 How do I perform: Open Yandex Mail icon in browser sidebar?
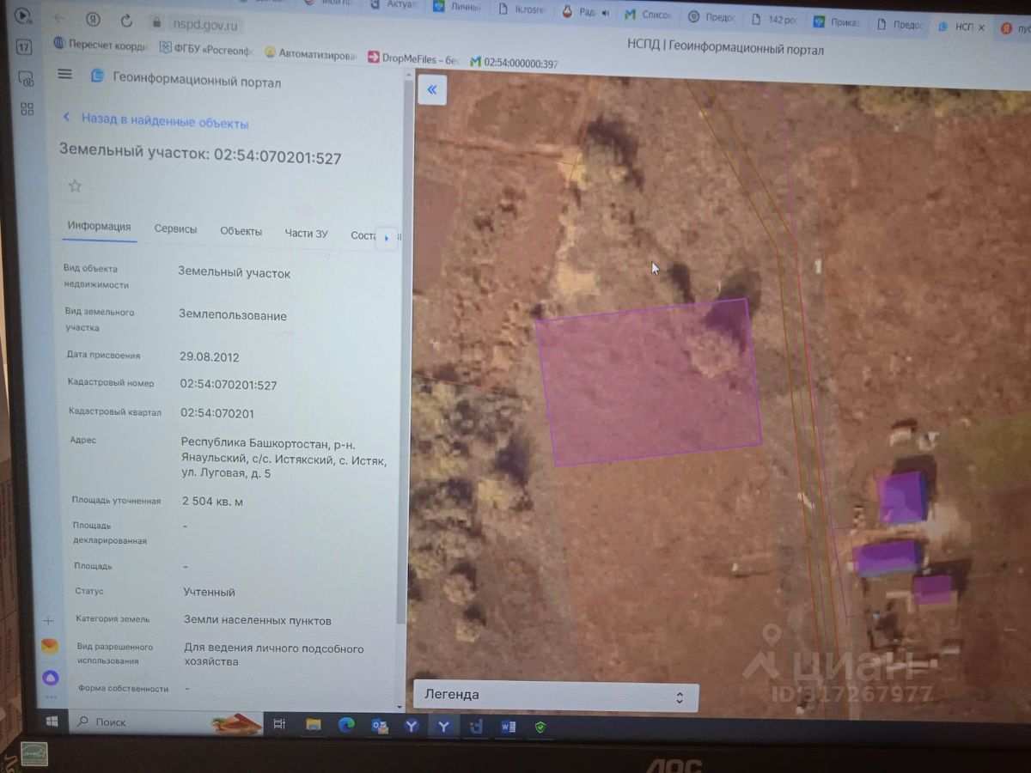49,646
